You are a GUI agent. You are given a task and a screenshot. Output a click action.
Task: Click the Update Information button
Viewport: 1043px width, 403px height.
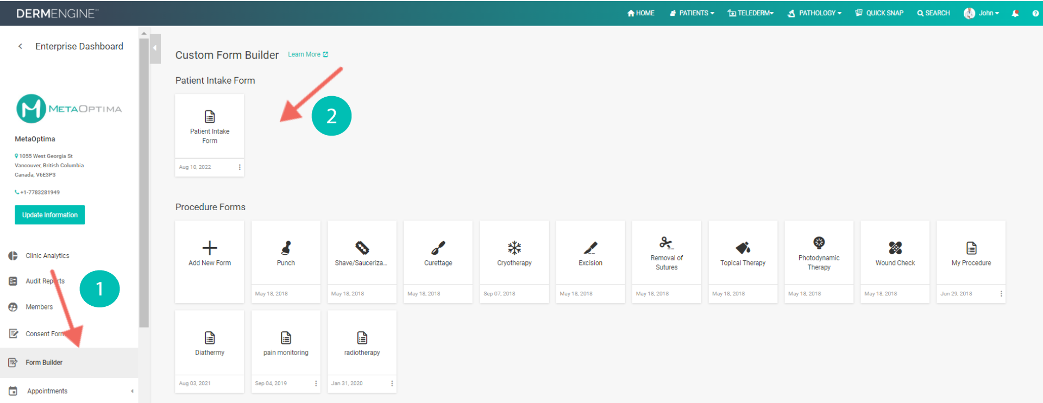tap(49, 215)
